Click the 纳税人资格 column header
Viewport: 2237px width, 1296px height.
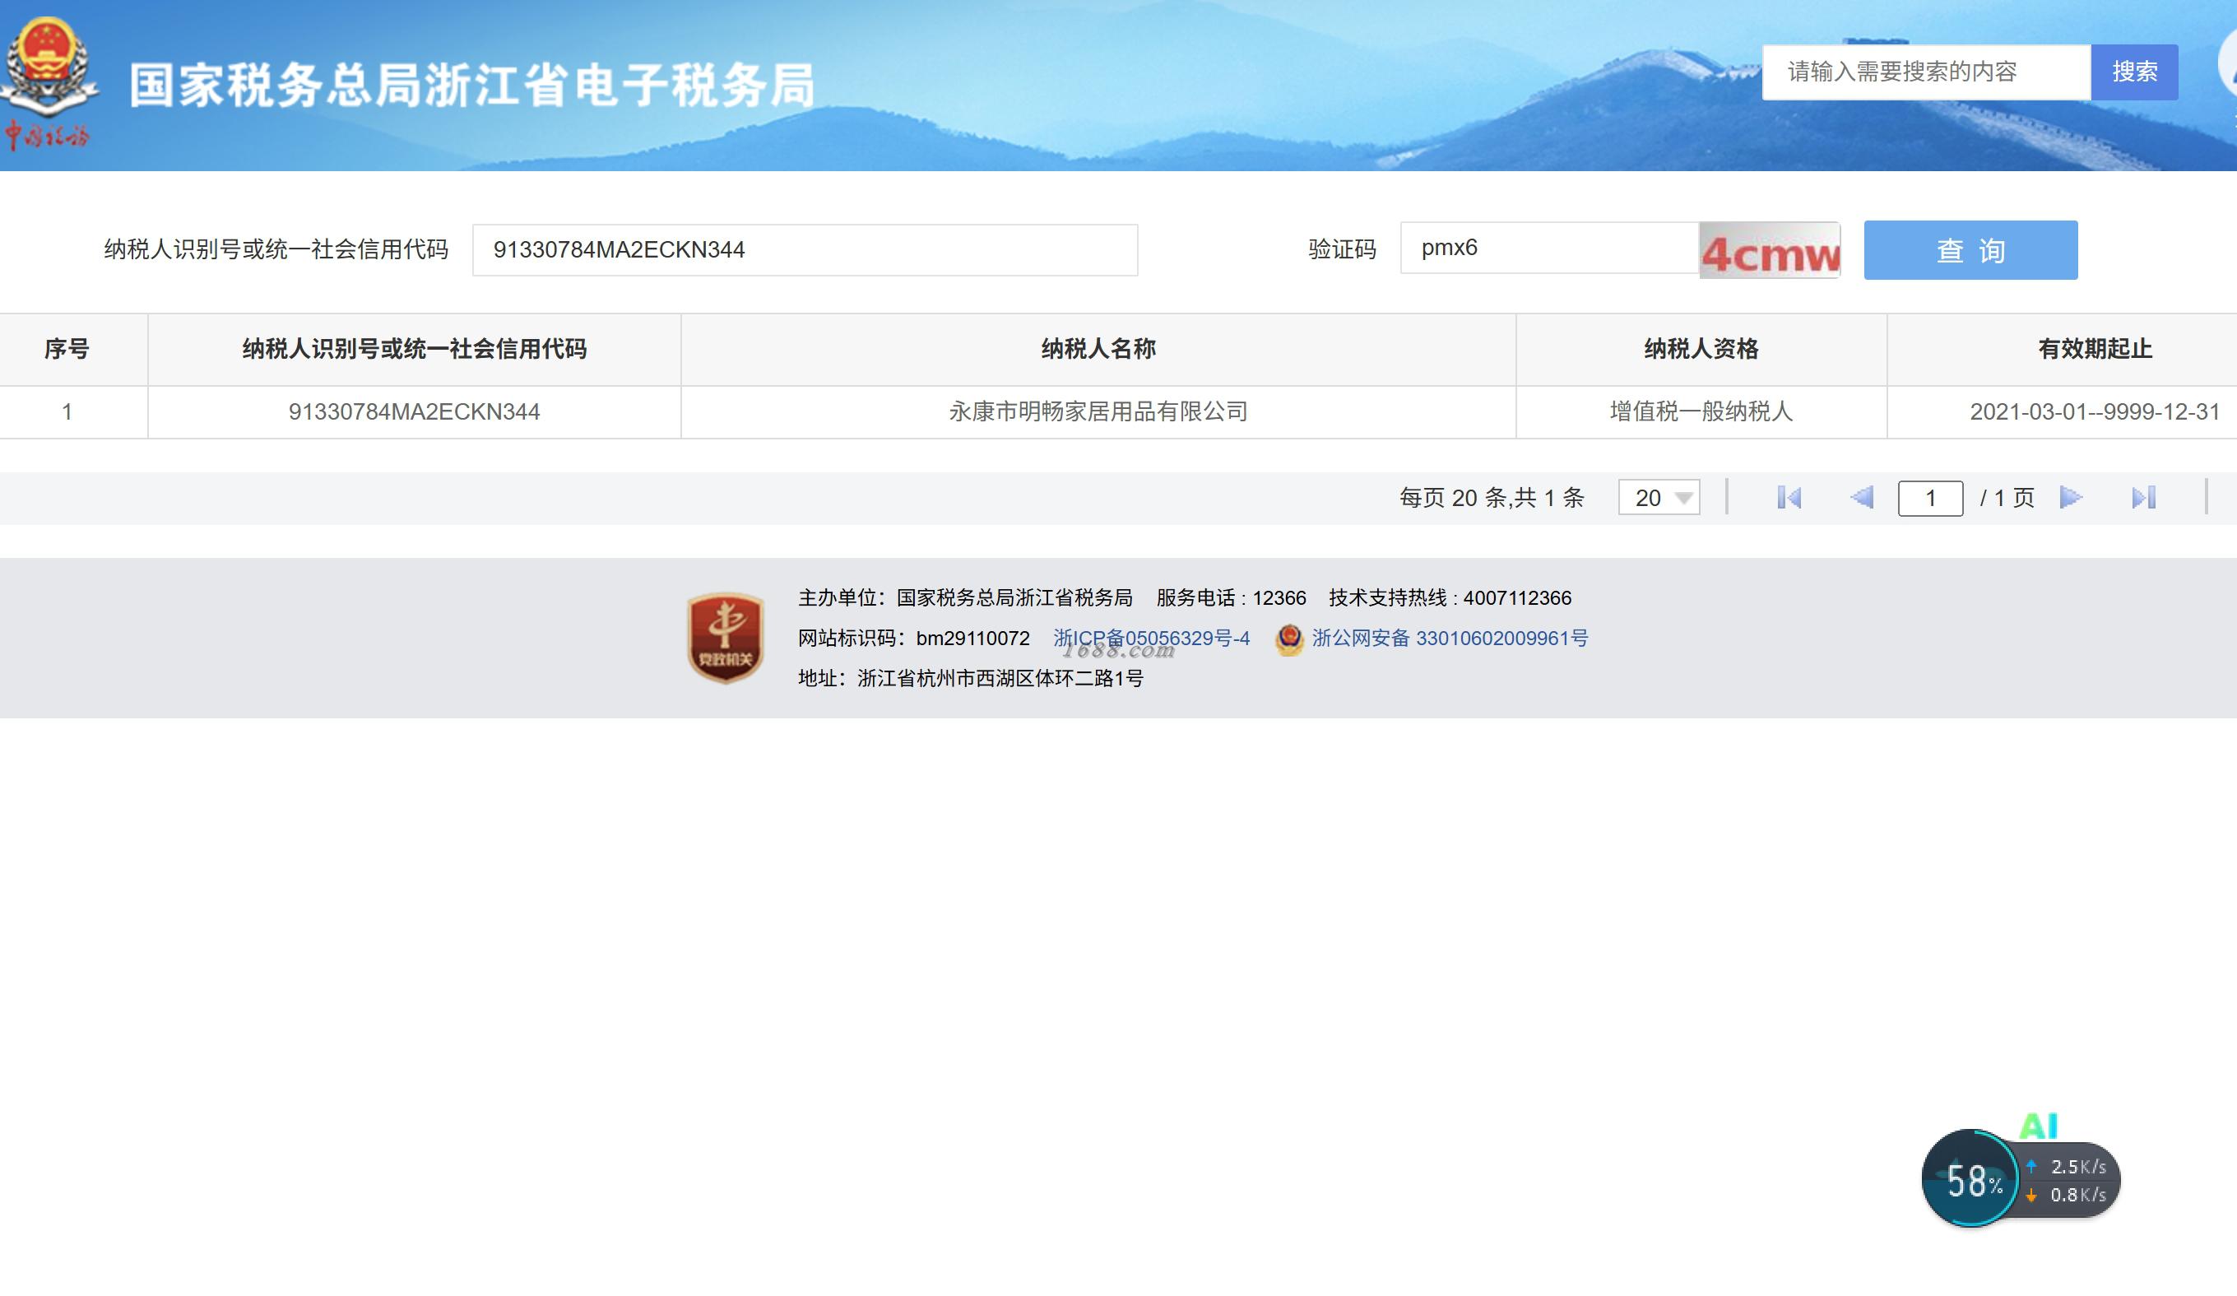(x=1701, y=350)
